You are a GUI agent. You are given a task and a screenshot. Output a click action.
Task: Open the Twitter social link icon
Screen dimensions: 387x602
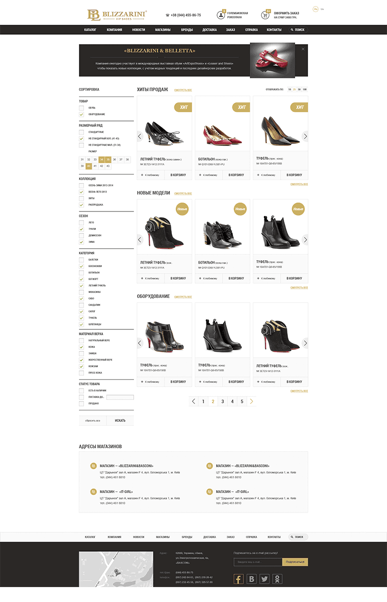coord(265,579)
